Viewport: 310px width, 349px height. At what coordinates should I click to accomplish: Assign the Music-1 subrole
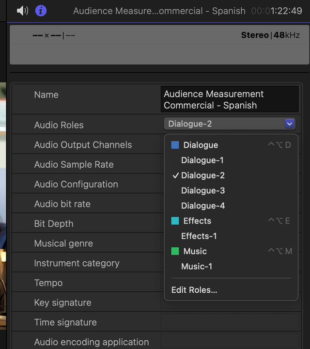[196, 266]
